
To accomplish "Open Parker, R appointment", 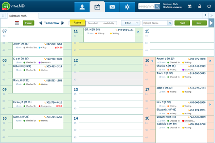I will coord(38,104).
